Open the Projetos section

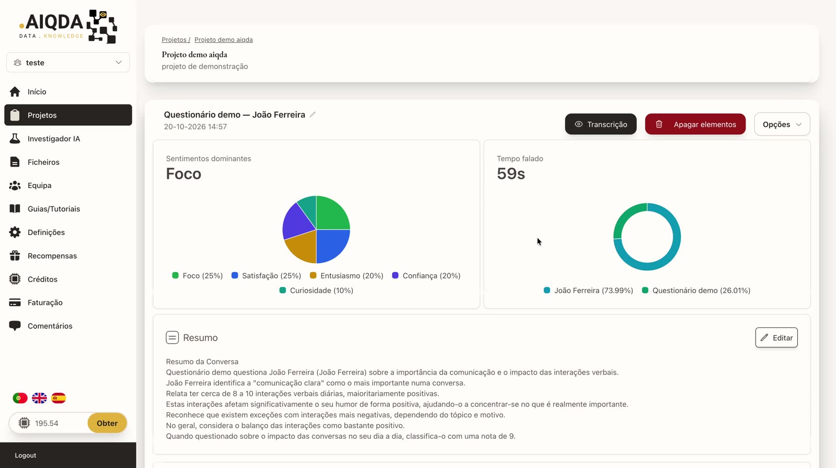click(68, 115)
